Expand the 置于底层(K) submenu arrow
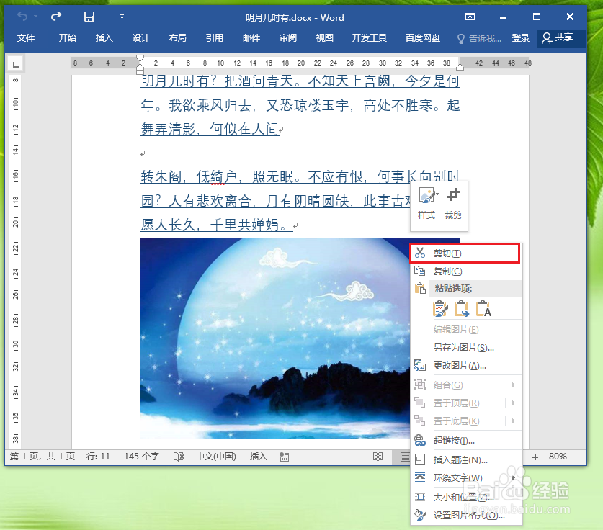The width and height of the screenshot is (603, 530). pyautogui.click(x=514, y=421)
